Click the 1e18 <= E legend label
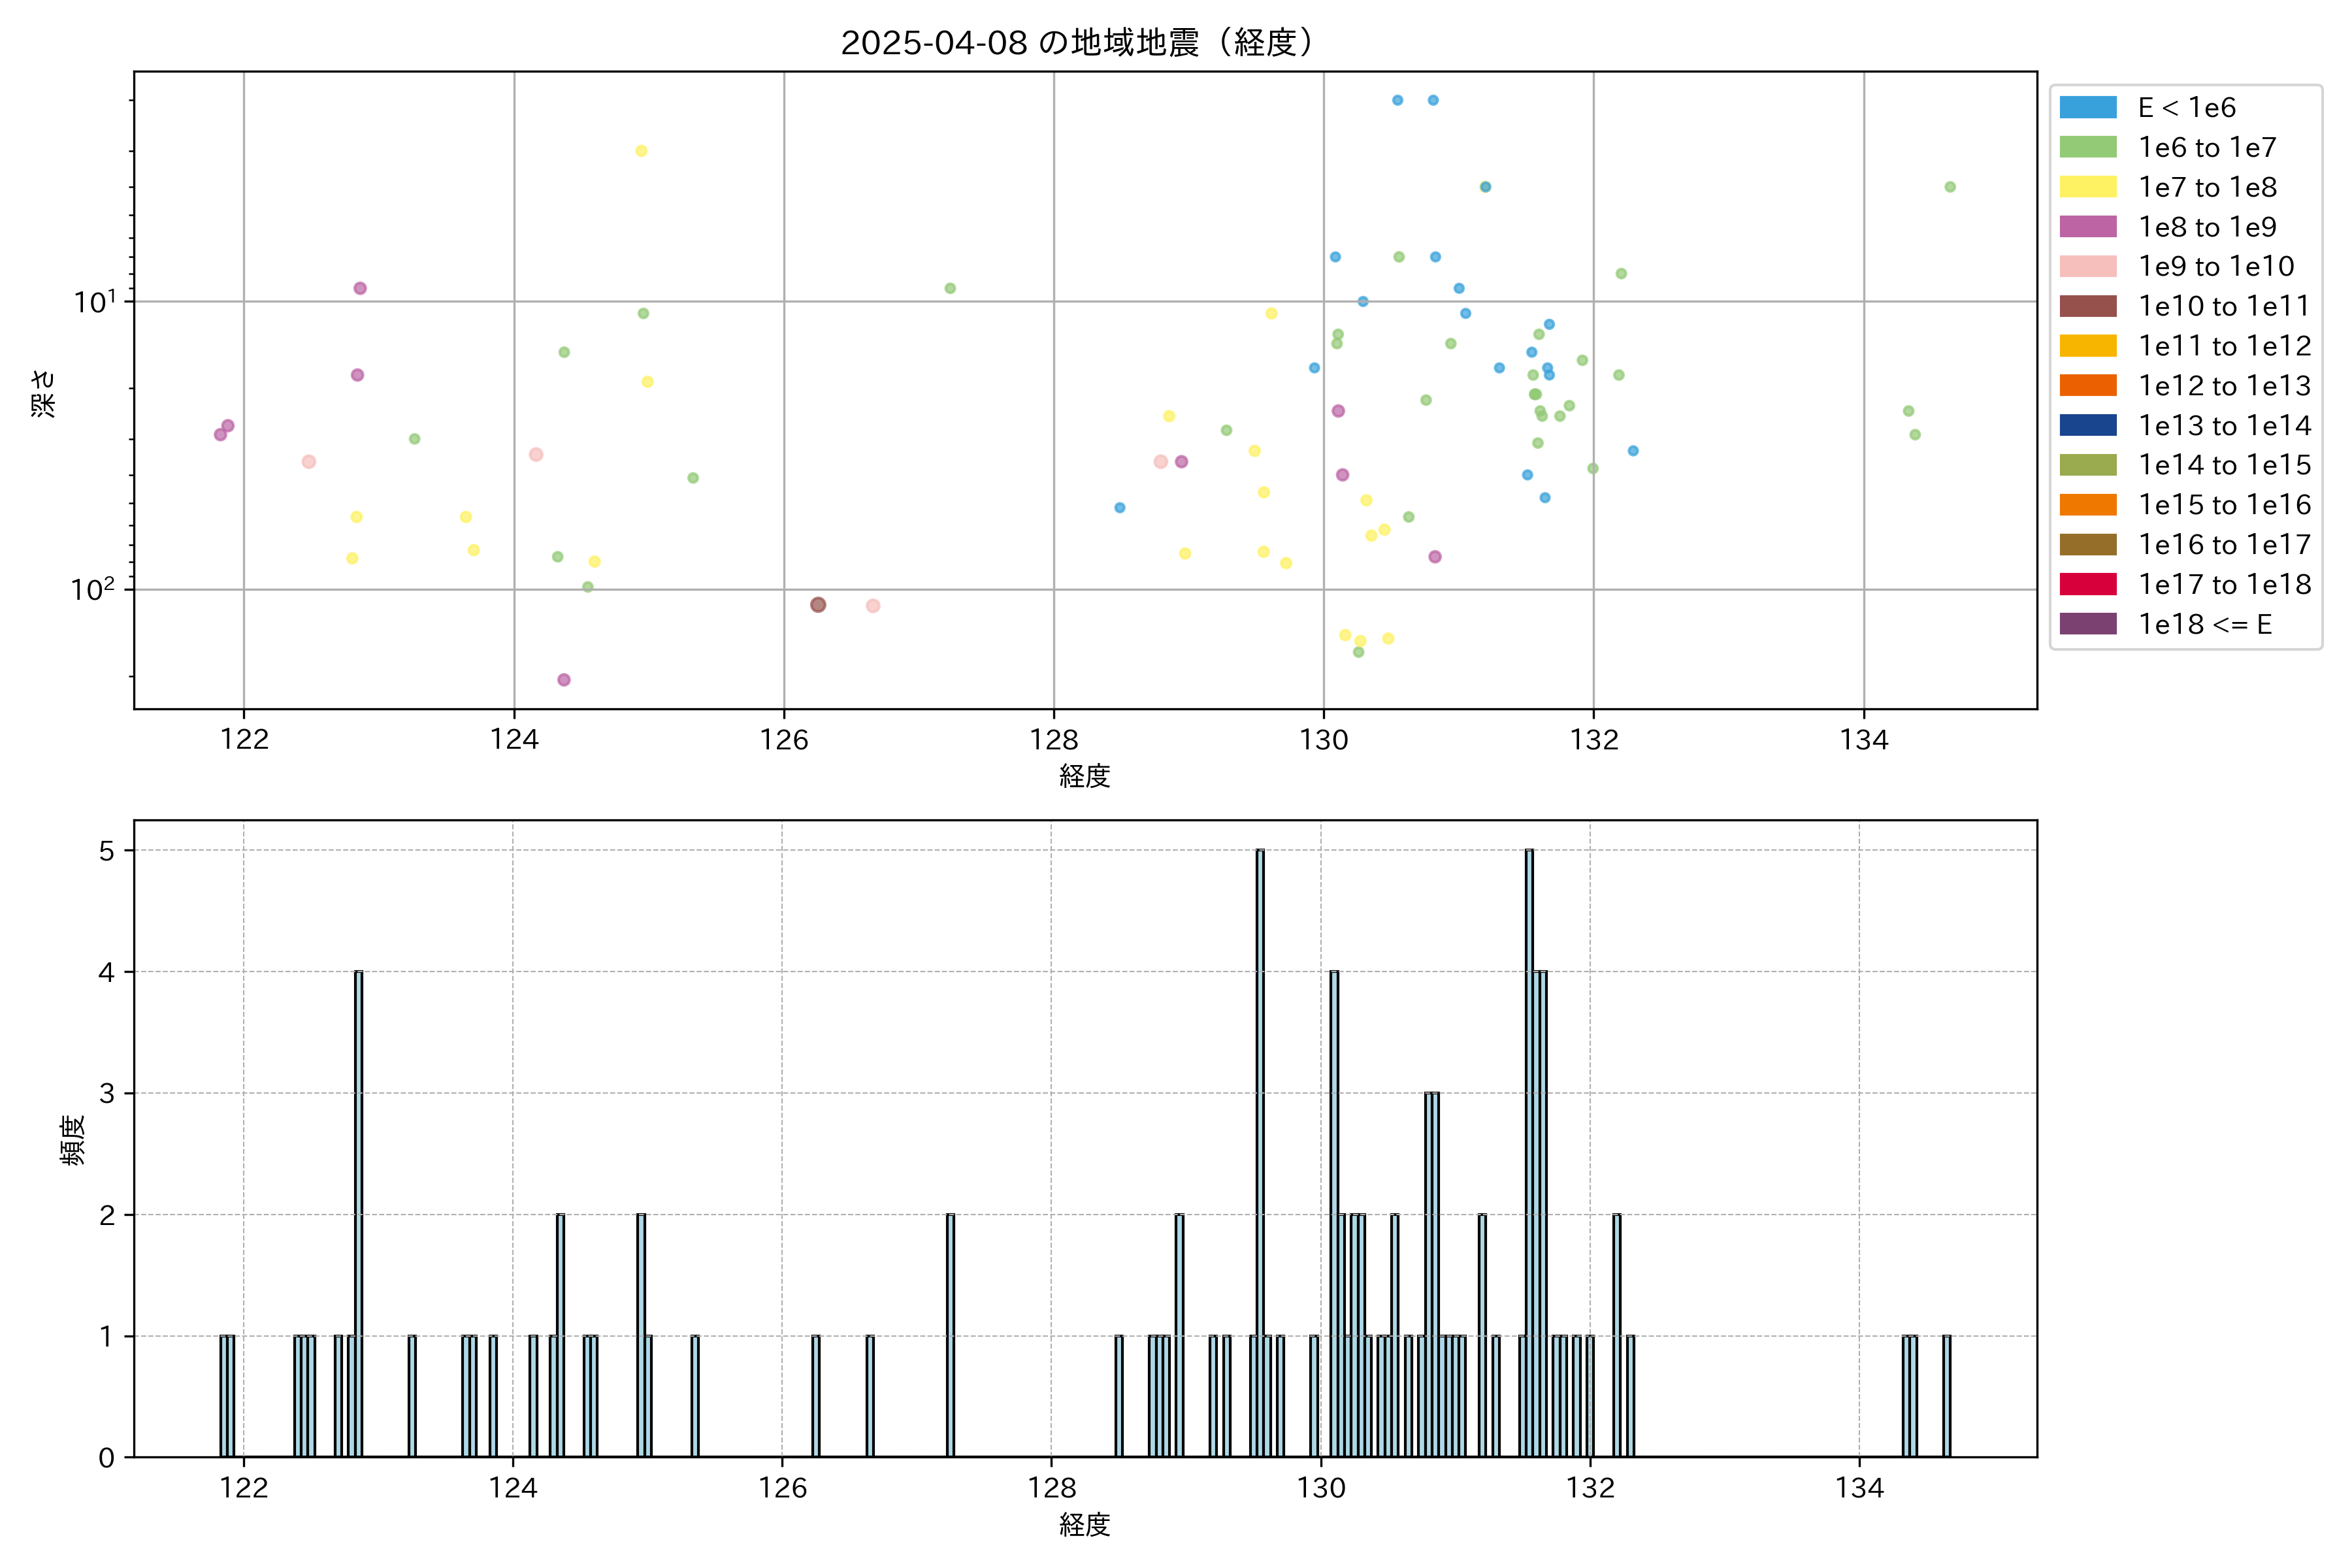Viewport: 2352px width, 1568px height. 2205,624
